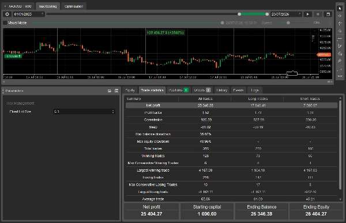Viewport: 346px width, 223px height.
Task: Select the market snapshot crosshair tool
Action: pos(340,24)
